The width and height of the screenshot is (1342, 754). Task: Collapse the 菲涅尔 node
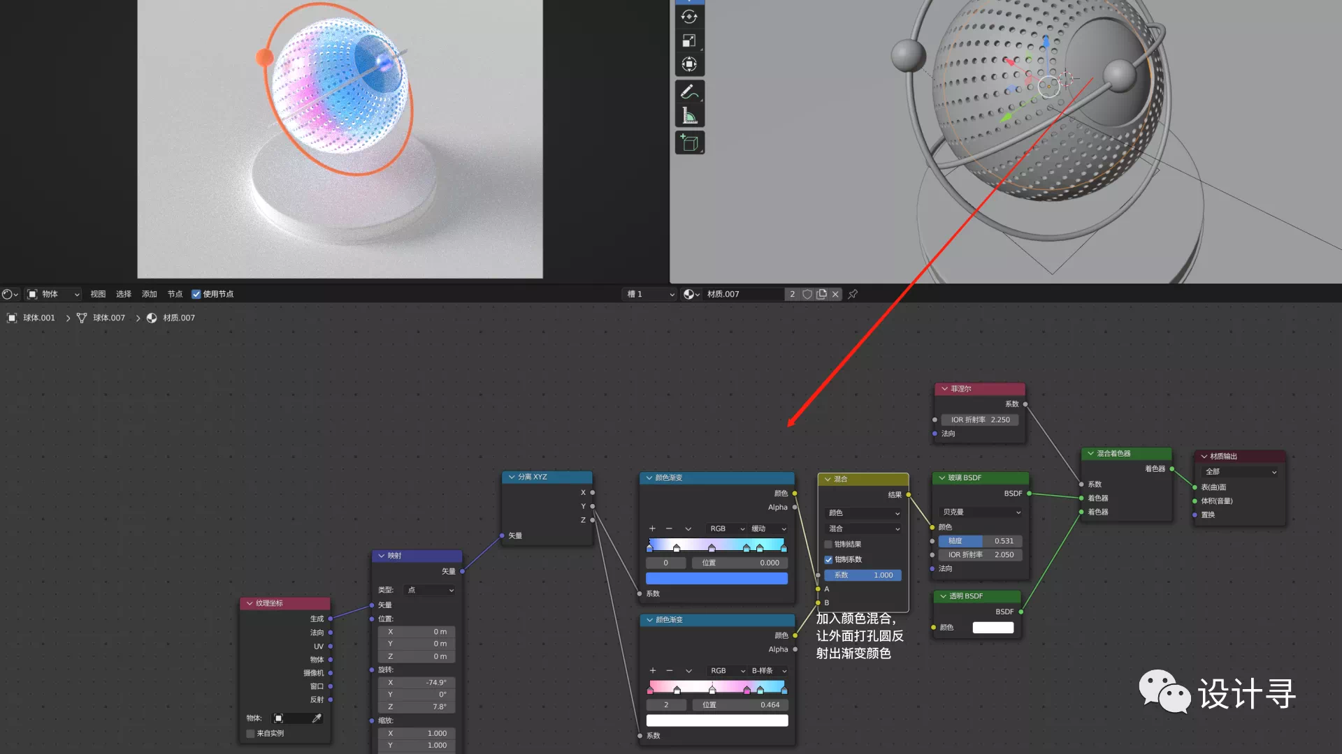coord(944,389)
